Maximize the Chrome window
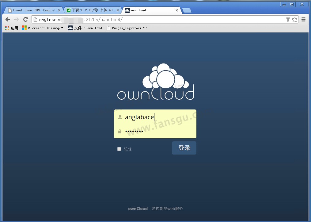 pos(292,4)
